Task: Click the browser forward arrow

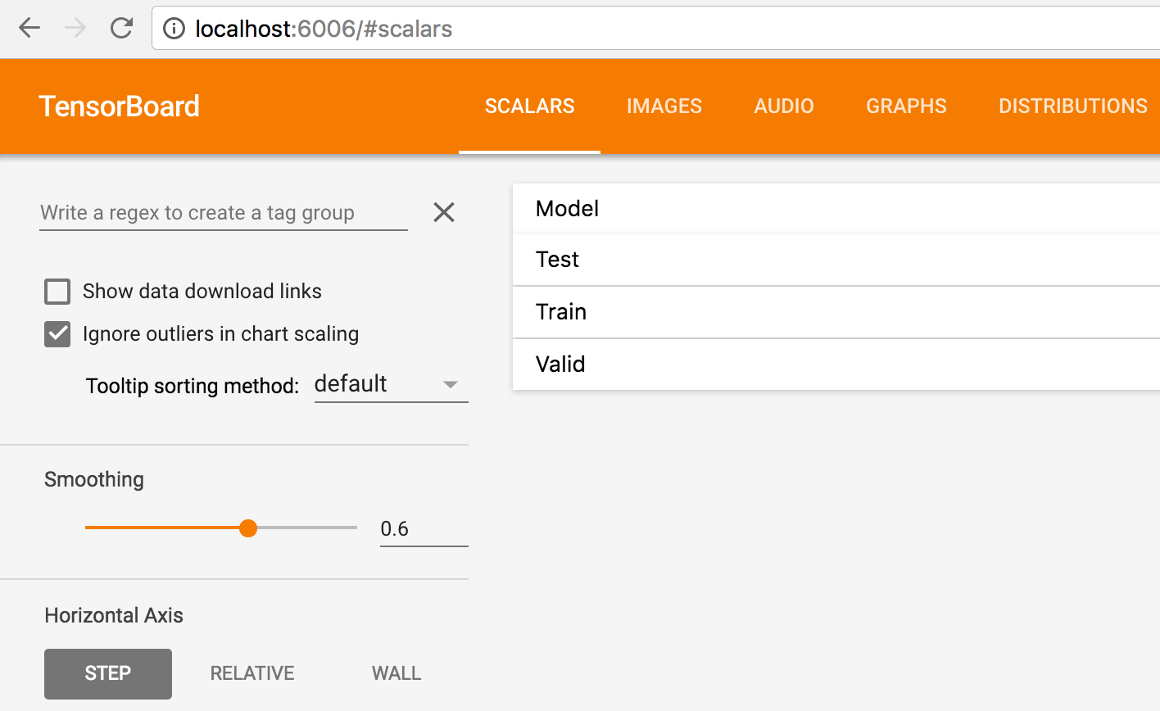Action: 75,29
